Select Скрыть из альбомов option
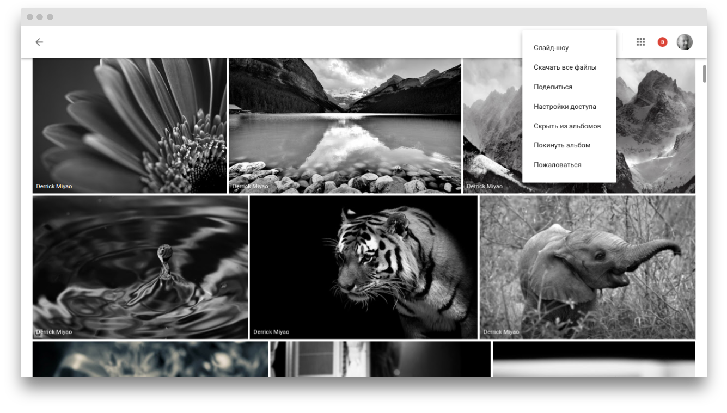 (567, 126)
